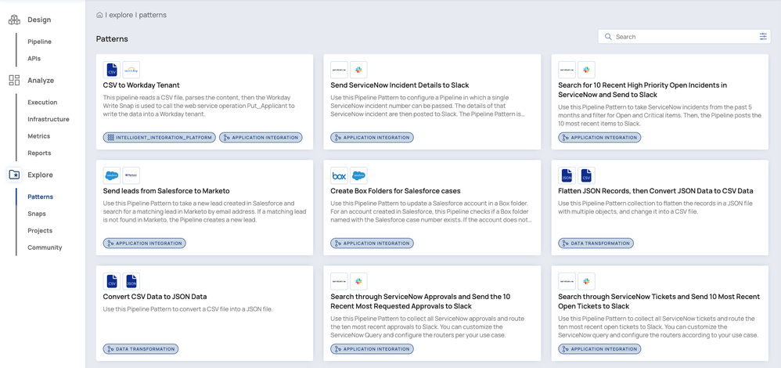This screenshot has height=368, width=781.
Task: Click Application Integration tag on ServiceNow Approvals card
Action: click(372, 349)
